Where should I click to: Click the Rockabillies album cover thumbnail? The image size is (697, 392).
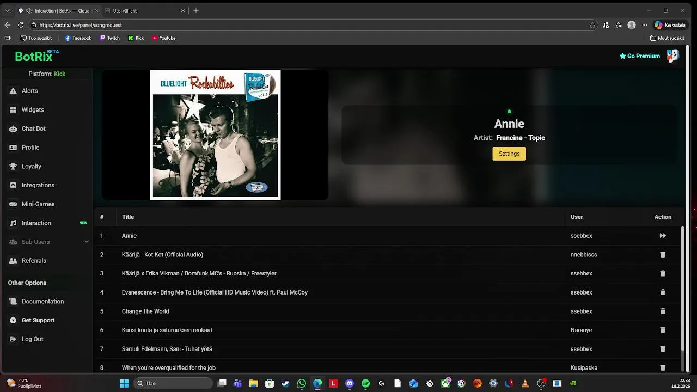pyautogui.click(x=215, y=135)
